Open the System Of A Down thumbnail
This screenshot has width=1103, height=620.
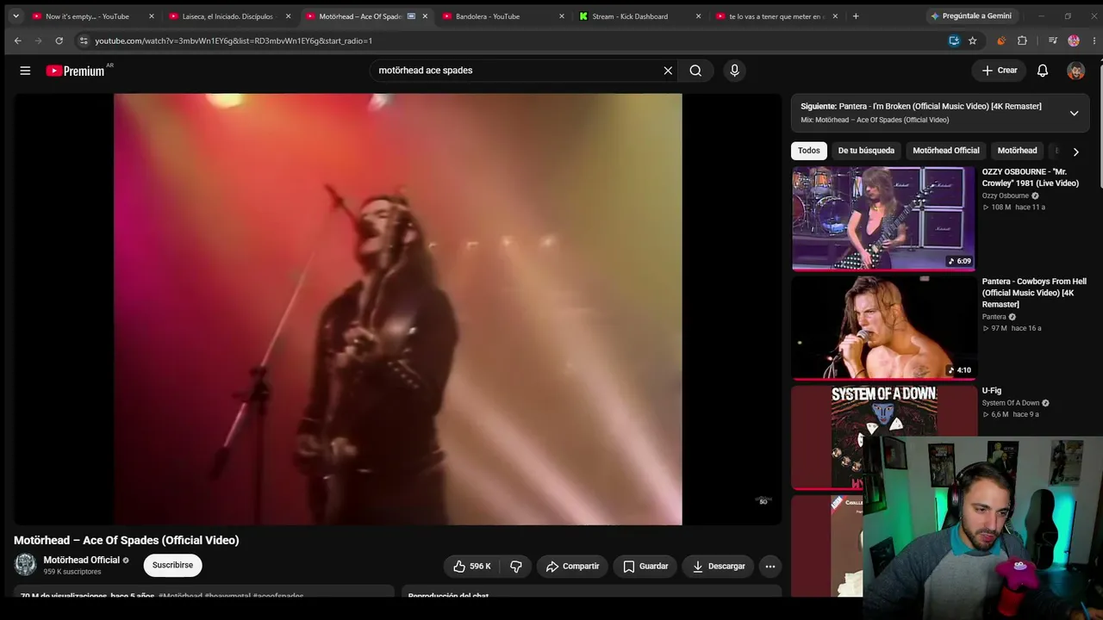tap(883, 437)
